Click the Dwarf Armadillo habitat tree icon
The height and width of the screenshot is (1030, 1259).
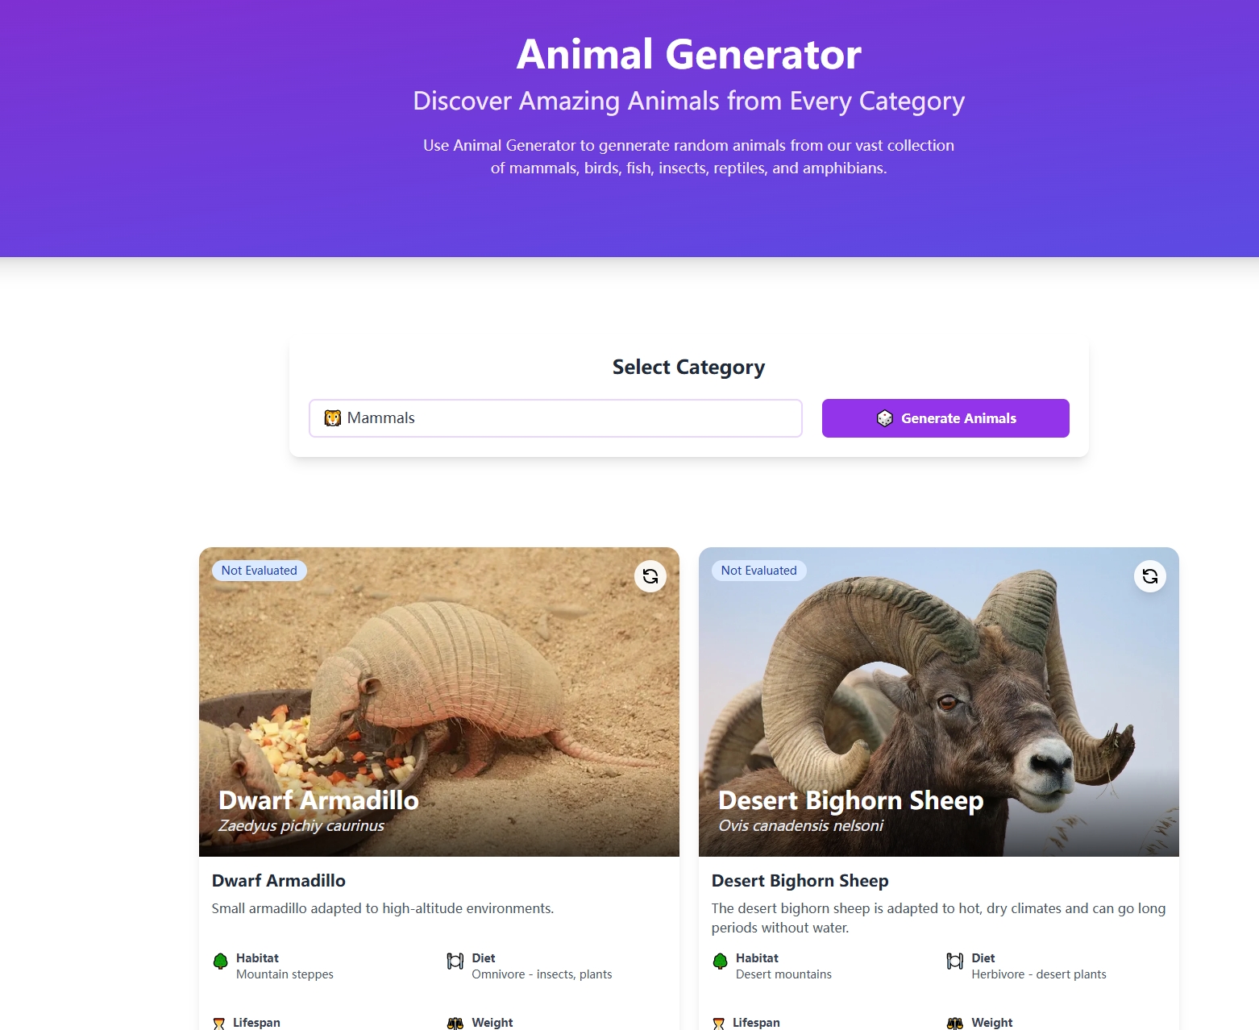pos(220,961)
